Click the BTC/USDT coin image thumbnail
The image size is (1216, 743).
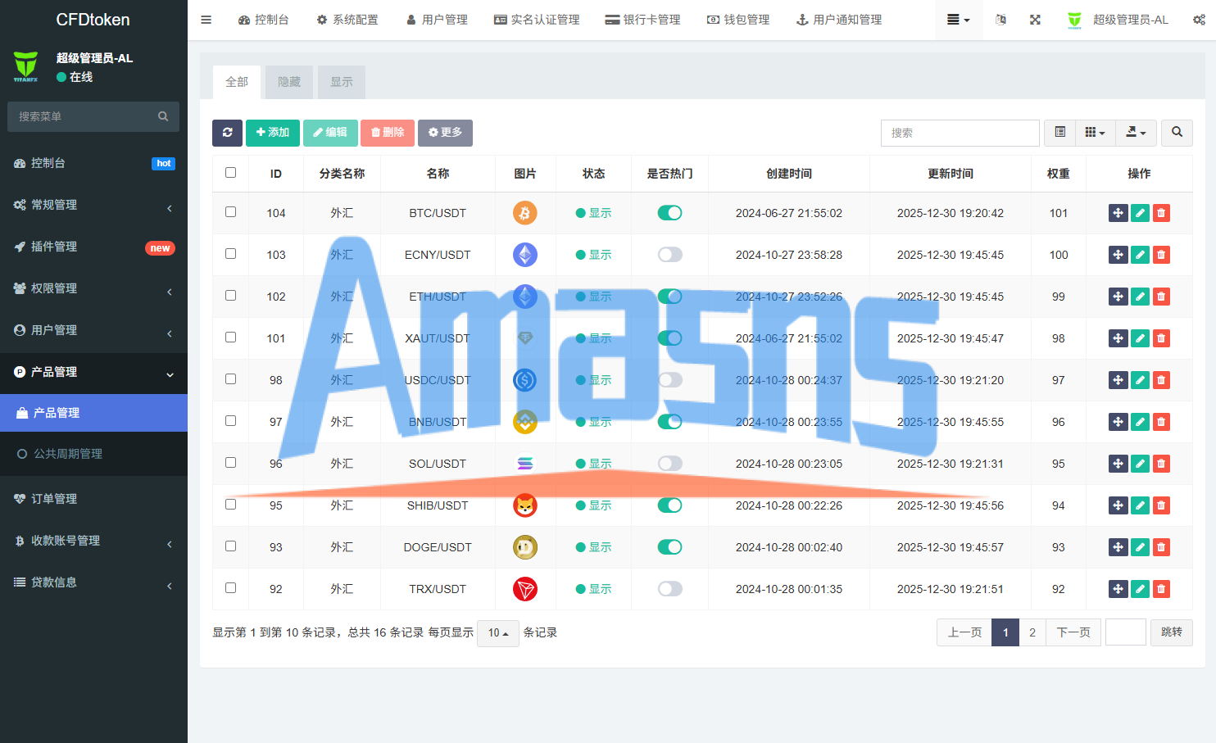tap(525, 213)
